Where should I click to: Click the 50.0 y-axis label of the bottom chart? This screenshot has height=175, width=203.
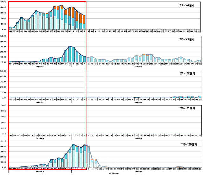click(3, 141)
